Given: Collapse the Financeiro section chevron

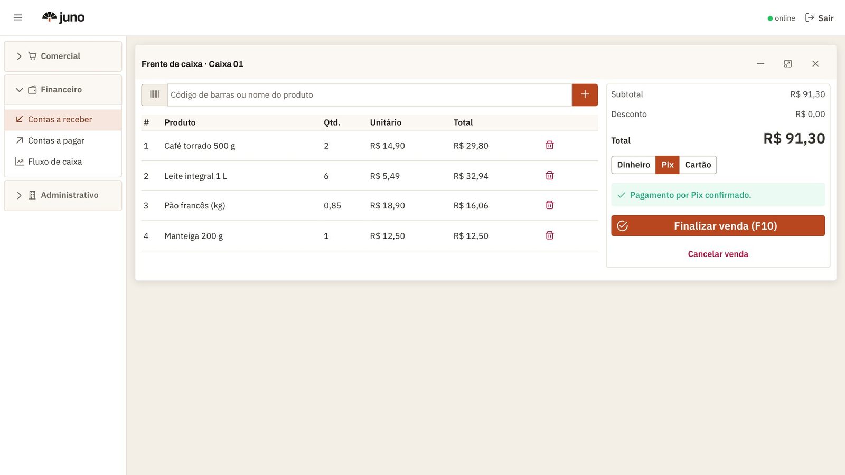Looking at the screenshot, I should coord(19,90).
